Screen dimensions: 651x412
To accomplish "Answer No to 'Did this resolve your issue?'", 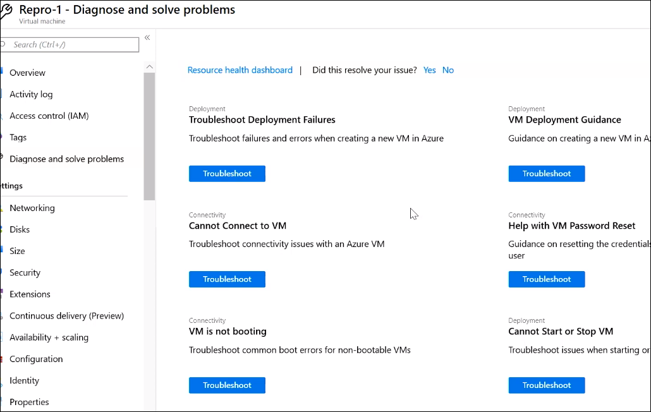I will click(x=447, y=70).
